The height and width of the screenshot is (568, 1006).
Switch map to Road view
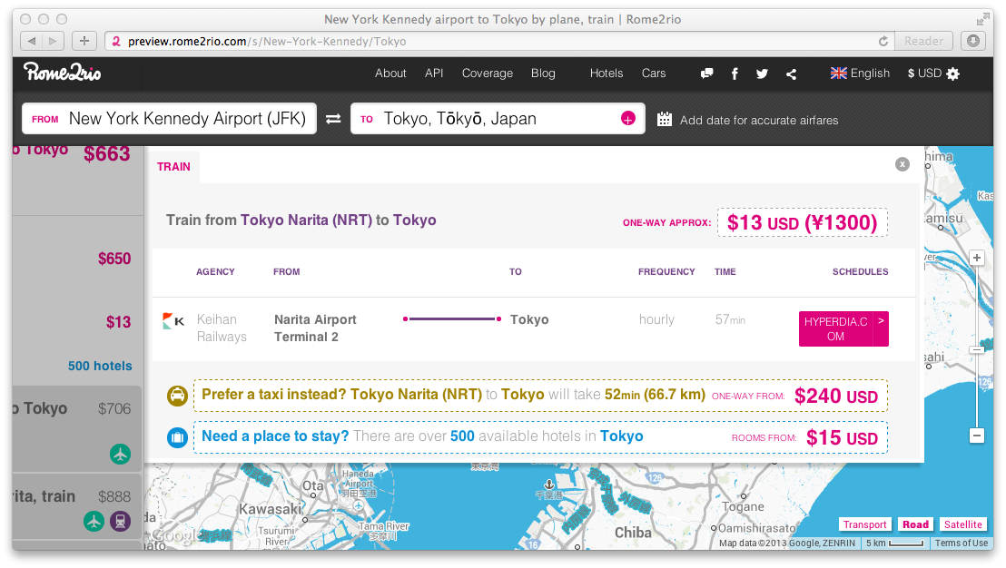915,524
